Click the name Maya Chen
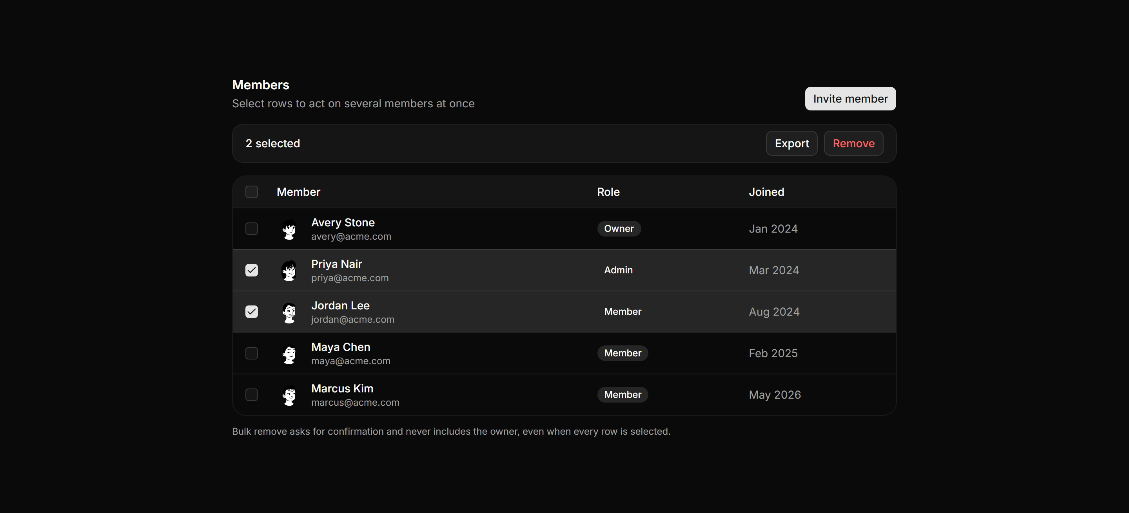The image size is (1129, 513). coord(341,347)
